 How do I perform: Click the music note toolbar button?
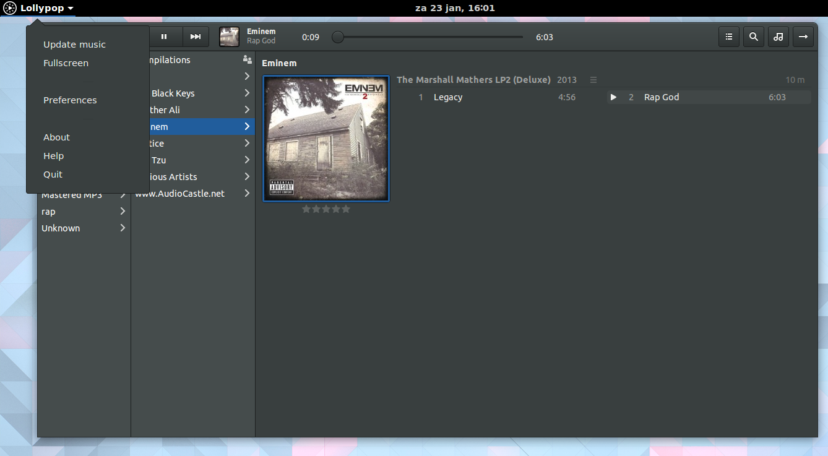pyautogui.click(x=778, y=37)
